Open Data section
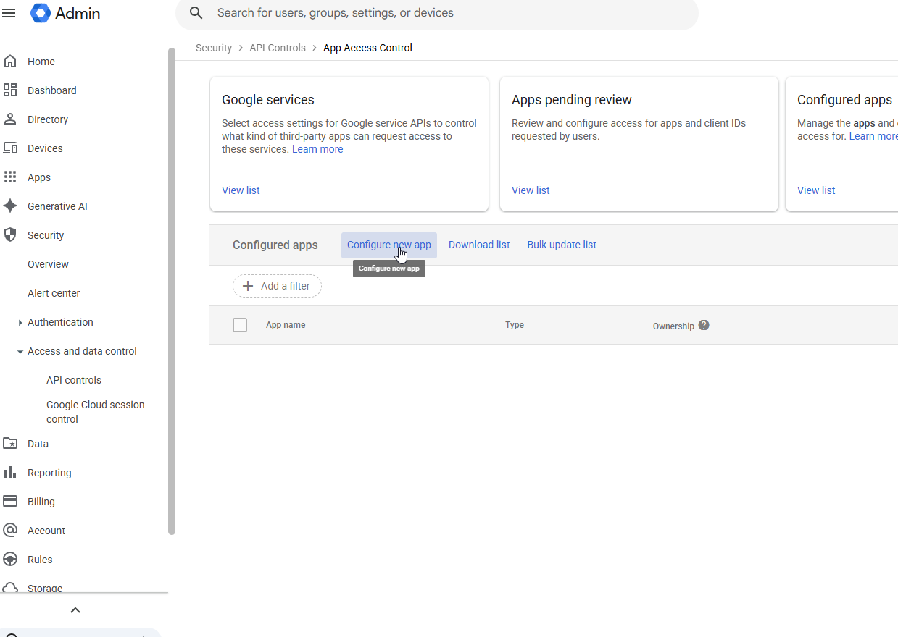Viewport: 898px width, 637px height. click(38, 444)
